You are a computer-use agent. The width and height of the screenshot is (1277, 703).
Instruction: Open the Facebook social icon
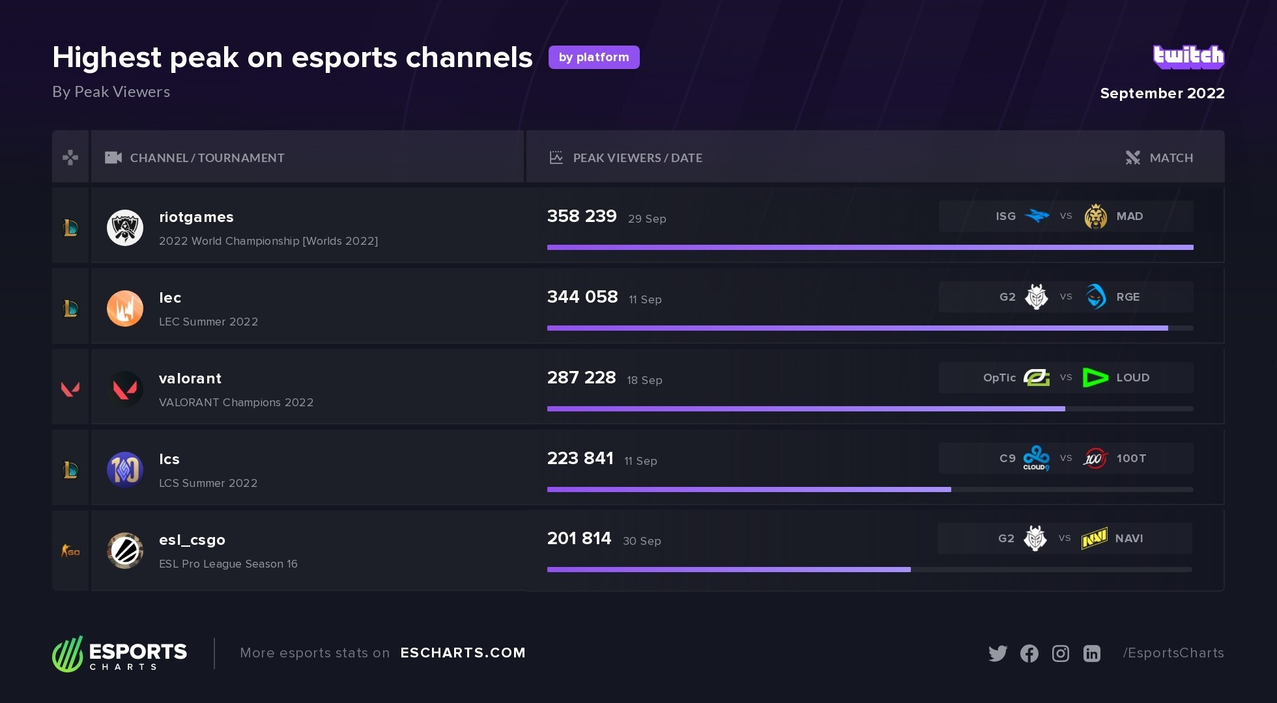1029,654
